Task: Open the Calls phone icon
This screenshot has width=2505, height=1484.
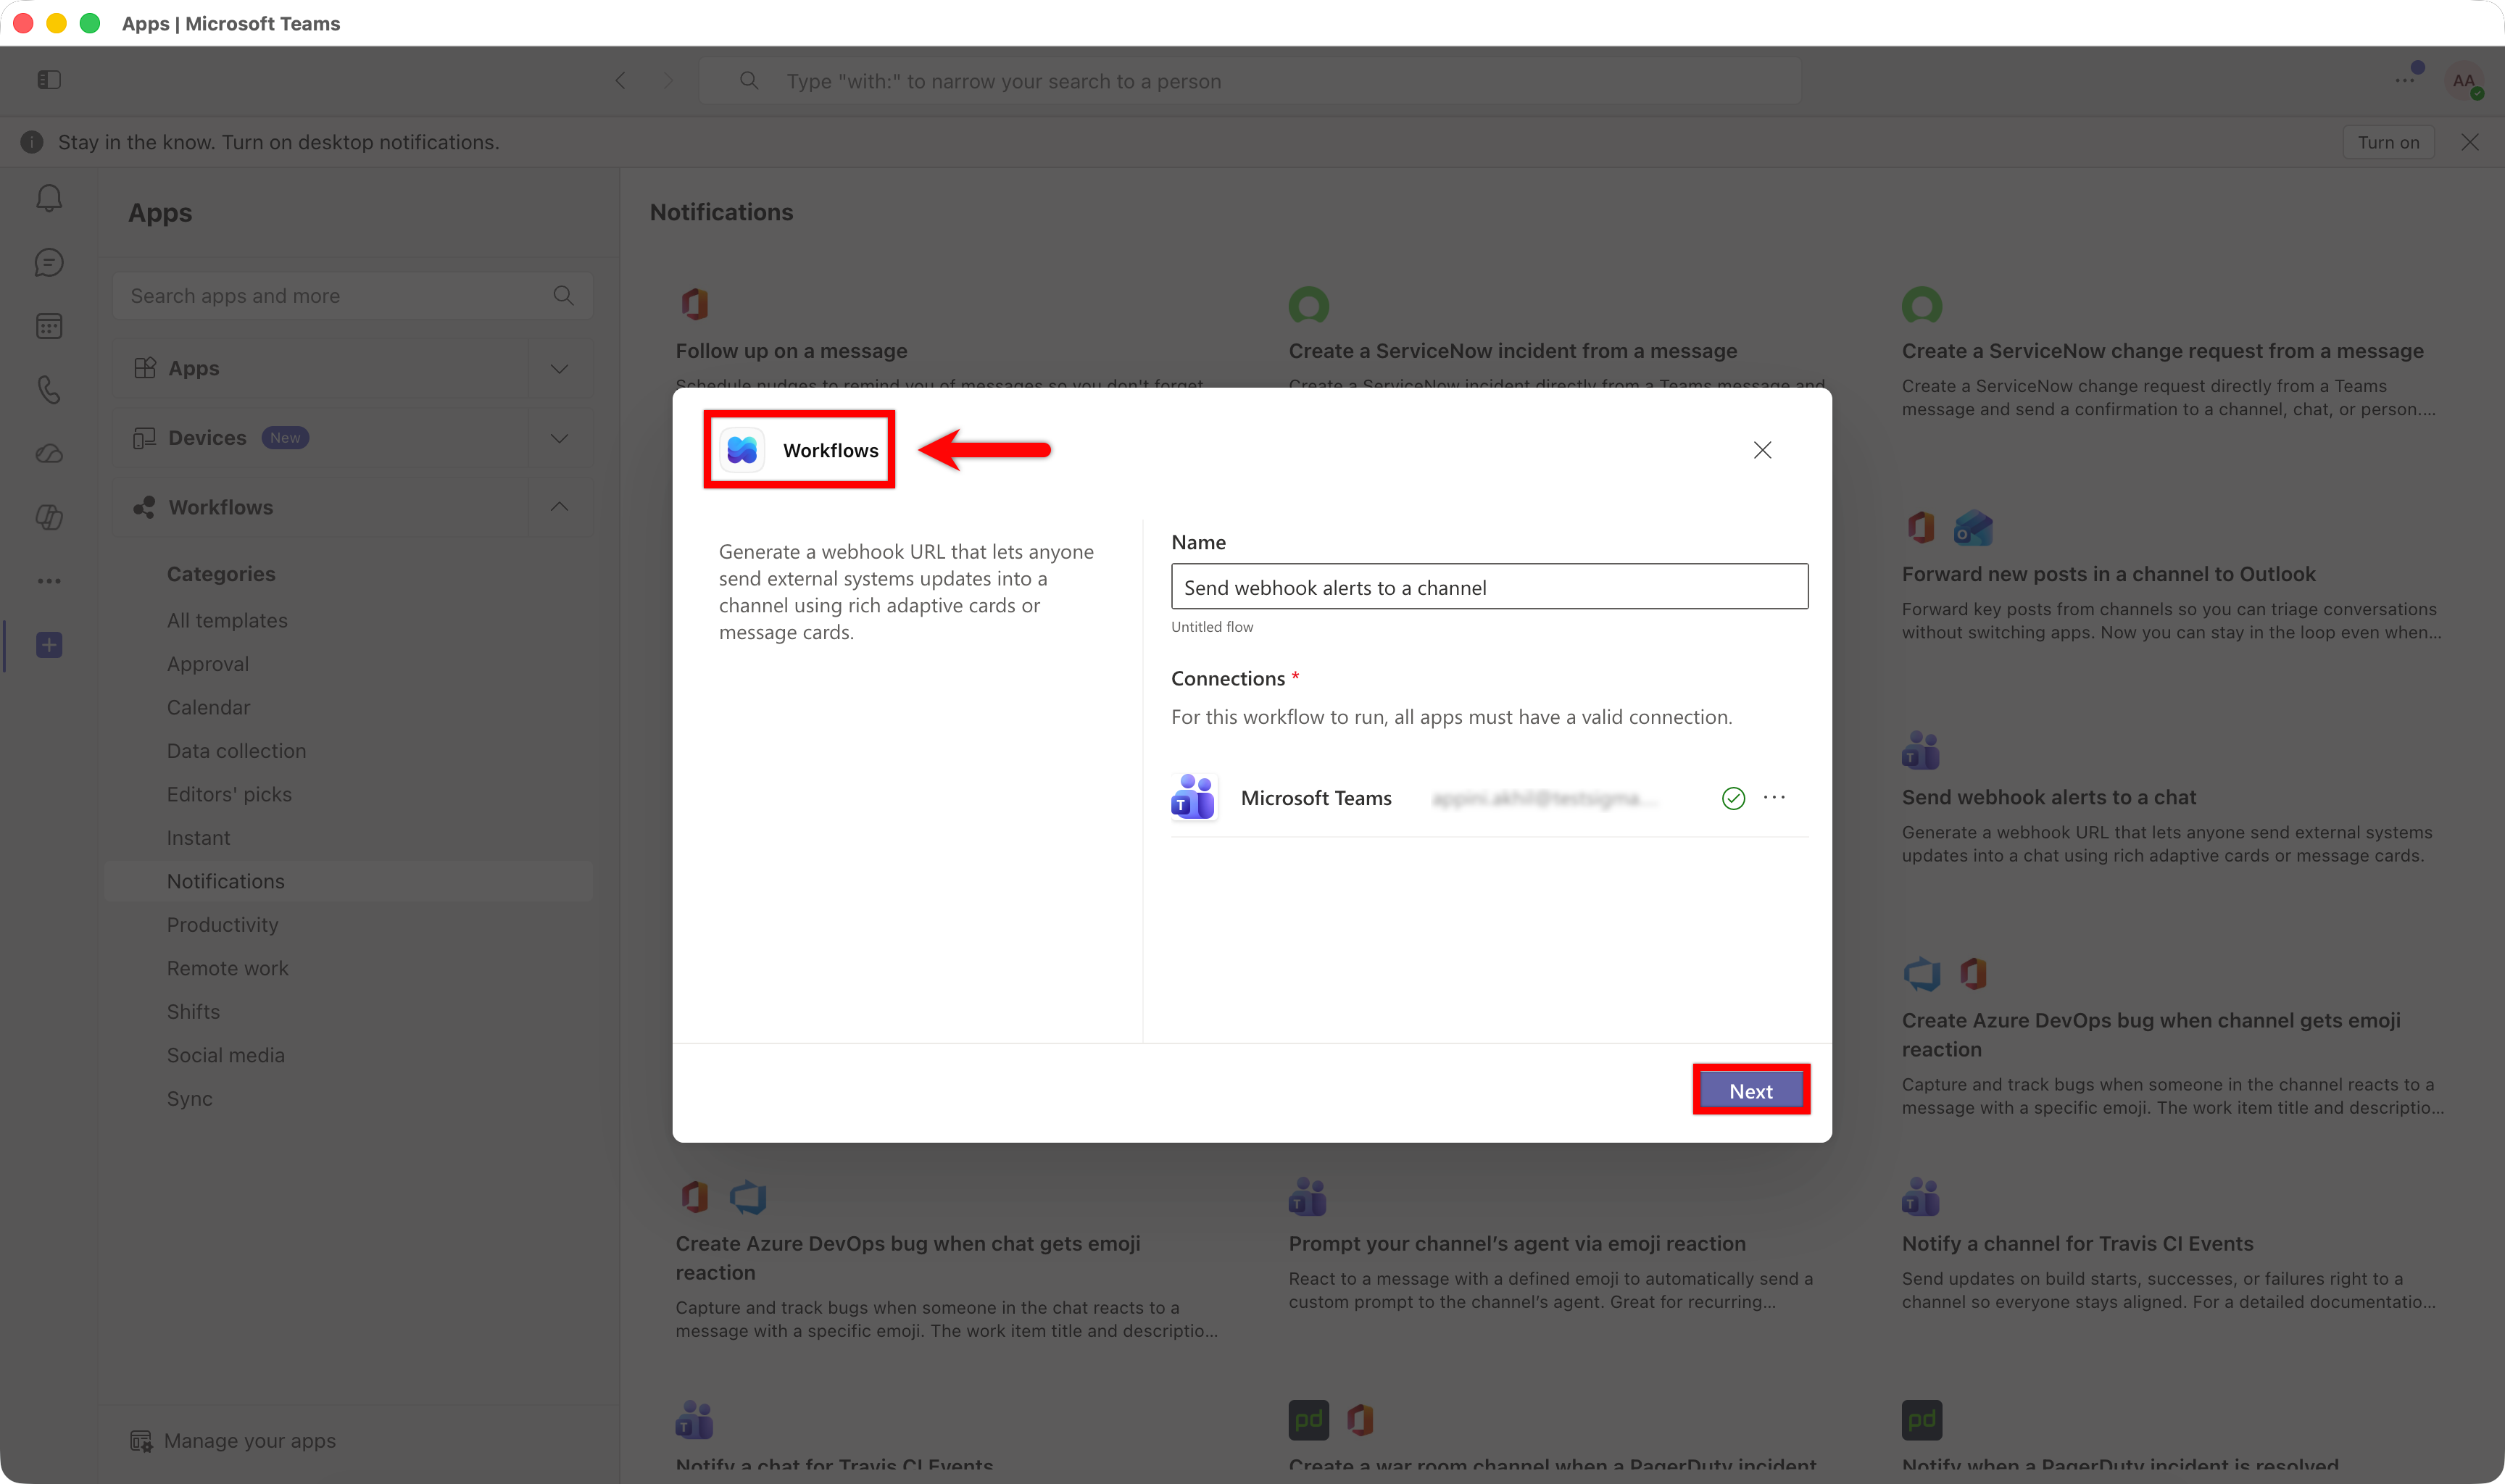Action: pyautogui.click(x=49, y=390)
